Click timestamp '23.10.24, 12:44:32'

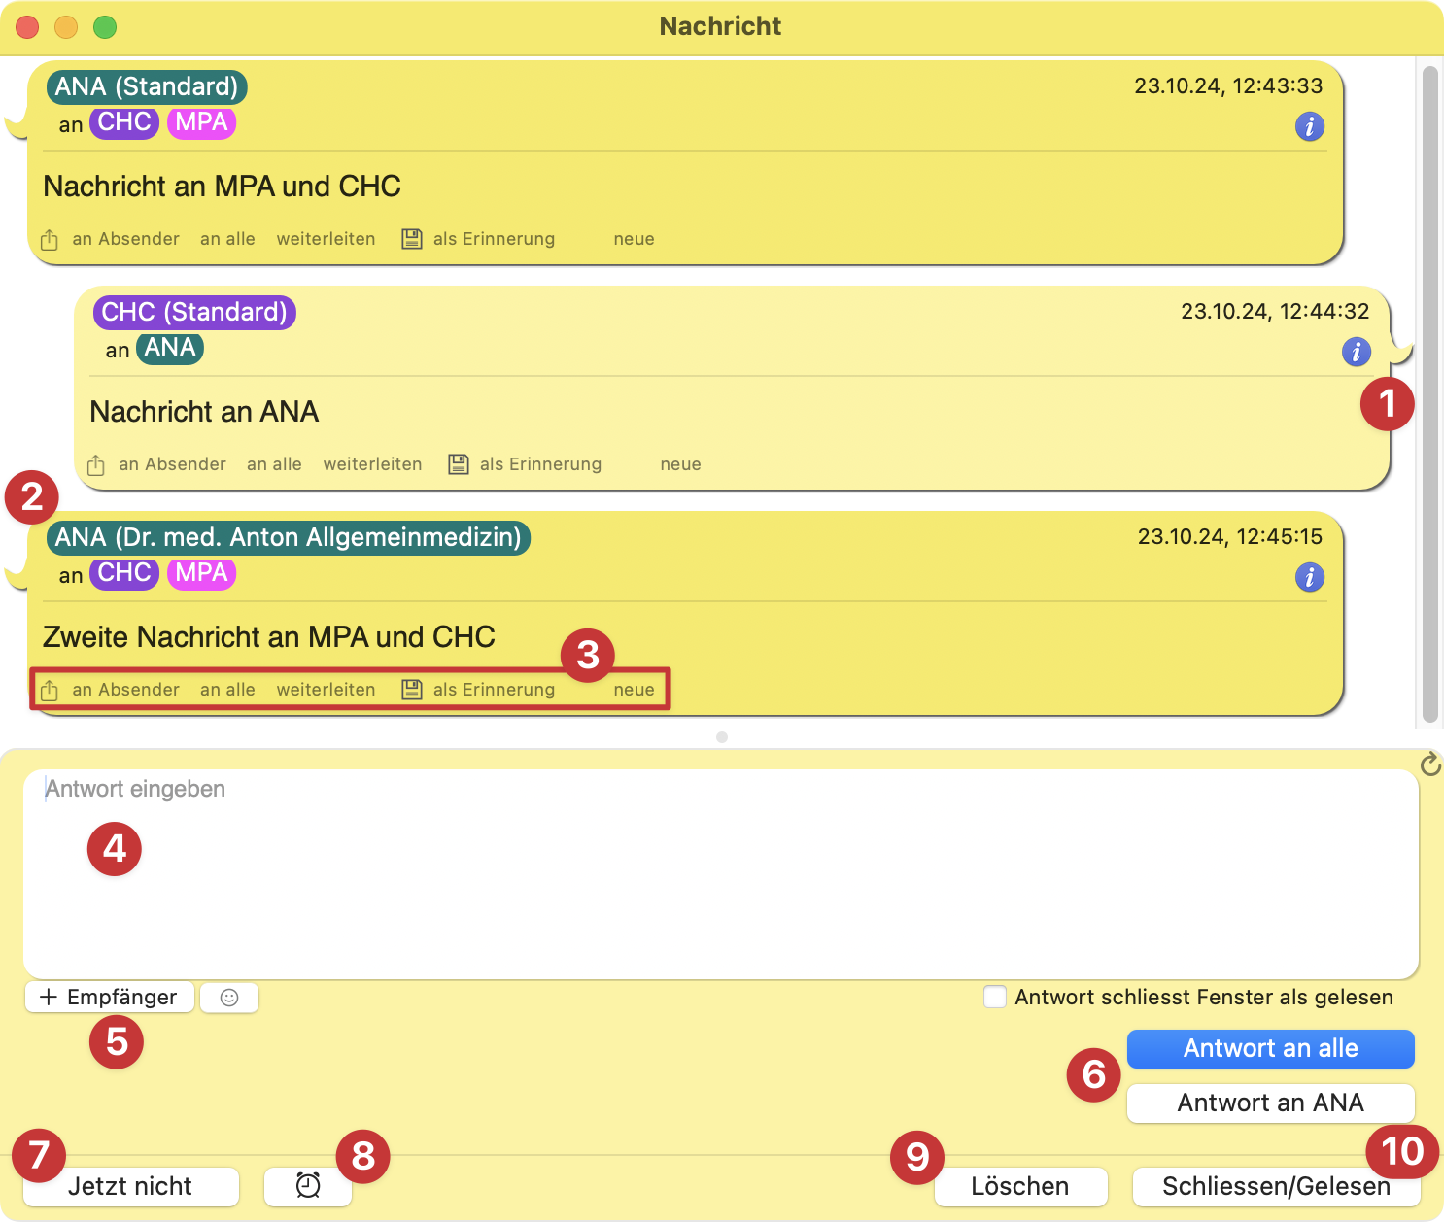point(1275,312)
